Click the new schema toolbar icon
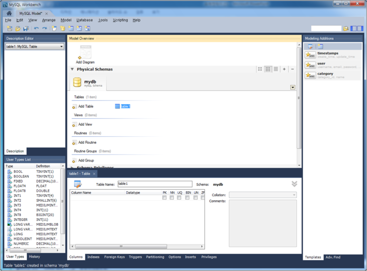Screen dimensions: 367x271 [62, 29]
